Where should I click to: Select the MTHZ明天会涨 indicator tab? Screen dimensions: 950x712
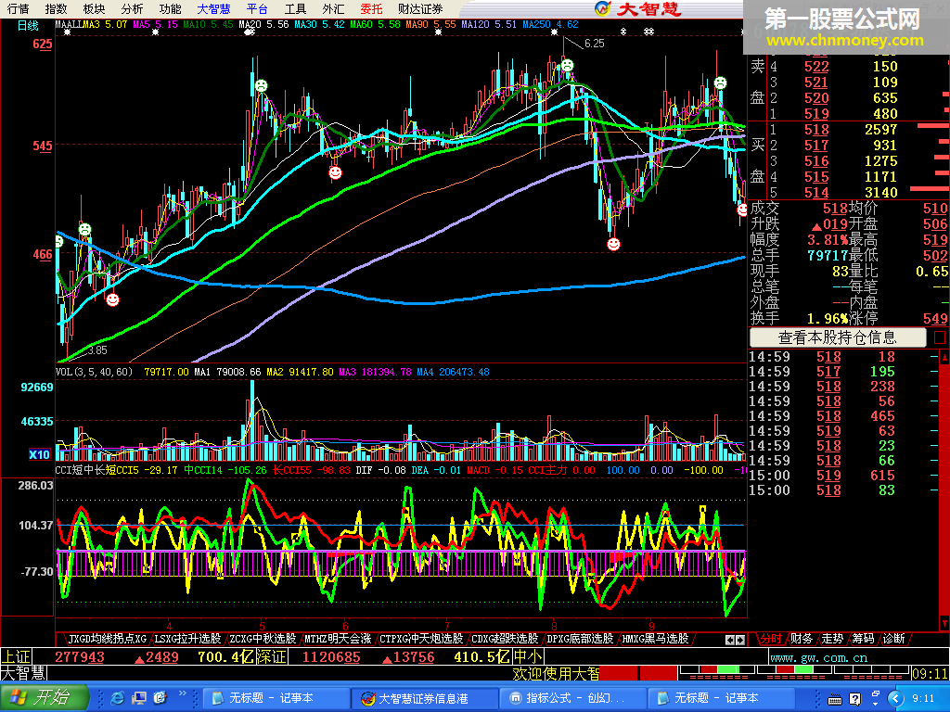pos(338,639)
